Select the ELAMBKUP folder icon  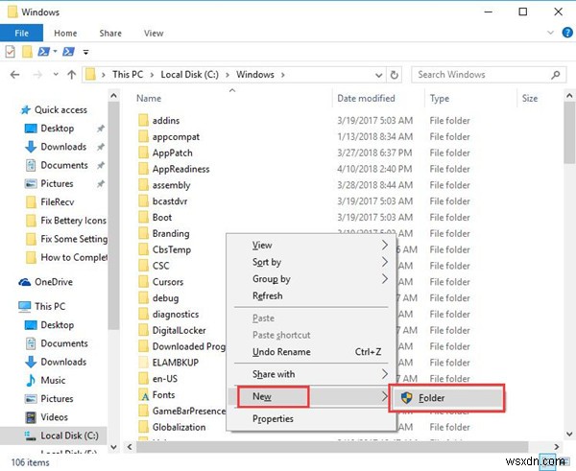[x=143, y=363]
